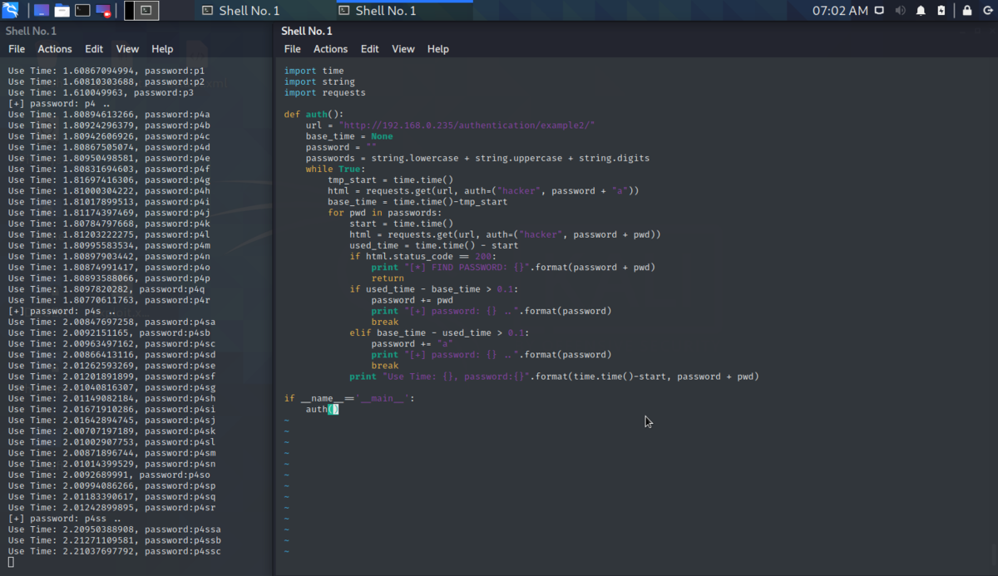Click the terminal cursor block below the output

[x=11, y=563]
